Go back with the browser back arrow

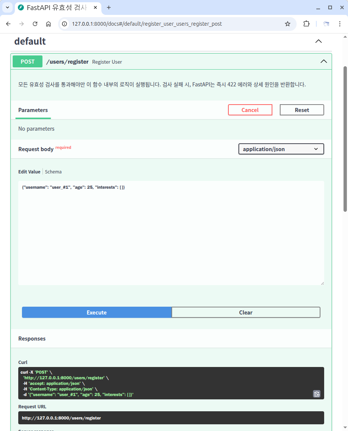coord(8,24)
